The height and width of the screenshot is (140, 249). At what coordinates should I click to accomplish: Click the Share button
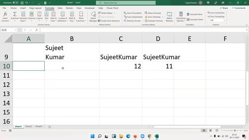click(x=224, y=8)
